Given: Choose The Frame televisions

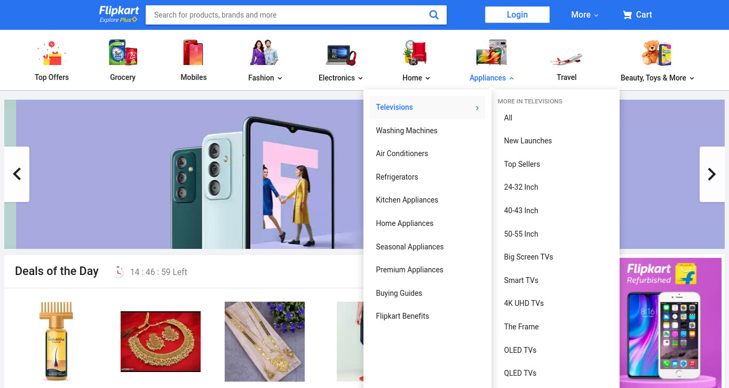Looking at the screenshot, I should (521, 327).
